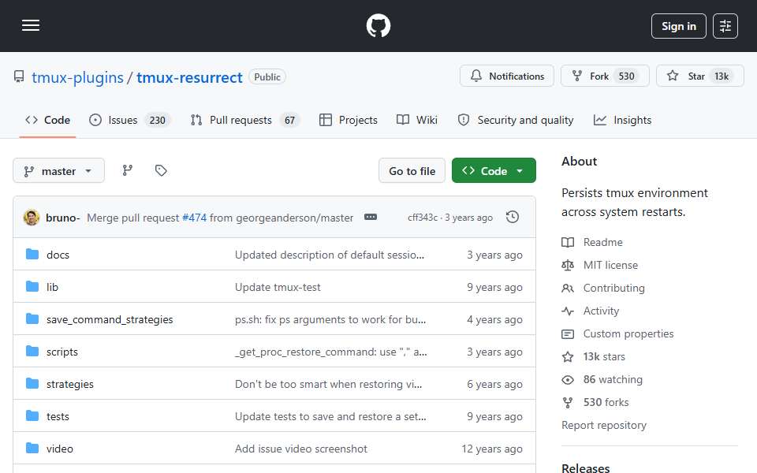Click the MIT license scales icon
Image resolution: width=757 pixels, height=473 pixels.
pos(568,265)
